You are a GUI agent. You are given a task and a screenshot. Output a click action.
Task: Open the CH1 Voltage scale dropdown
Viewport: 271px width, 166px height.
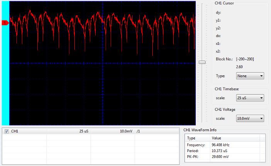coord(250,119)
